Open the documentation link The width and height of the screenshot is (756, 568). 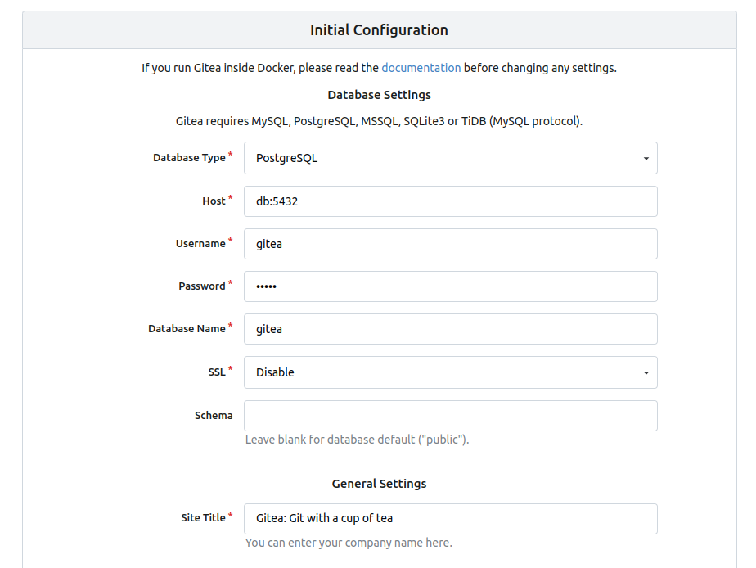[x=421, y=68]
